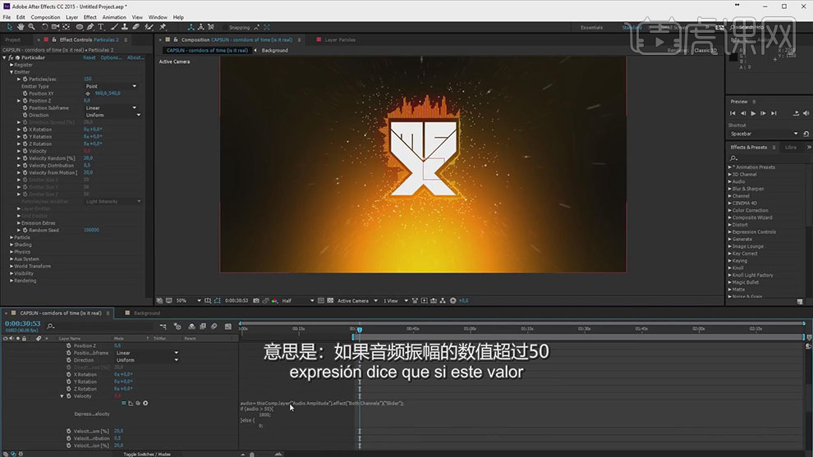Select the Clone Stamp tool
813x457 pixels.
[125, 27]
